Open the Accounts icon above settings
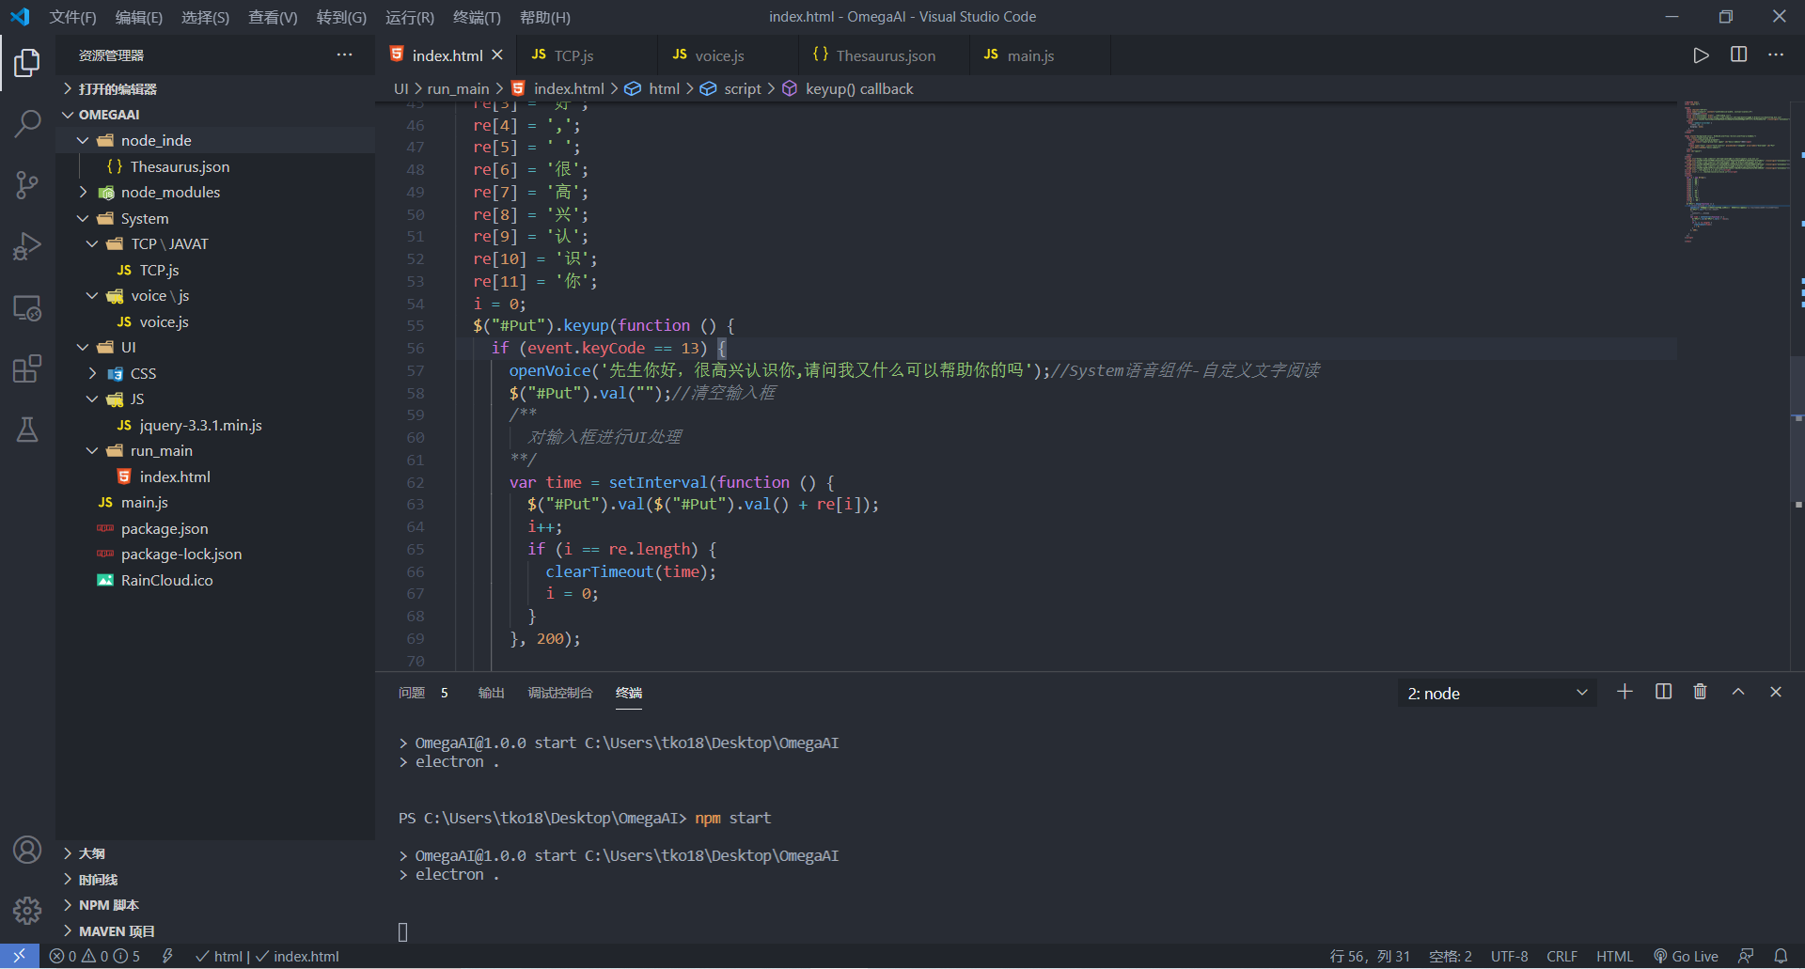Image resolution: width=1805 pixels, height=969 pixels. click(x=27, y=850)
